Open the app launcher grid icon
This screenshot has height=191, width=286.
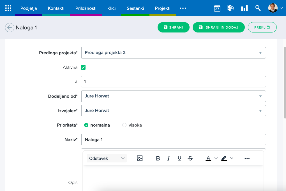pyautogui.click(x=8, y=8)
